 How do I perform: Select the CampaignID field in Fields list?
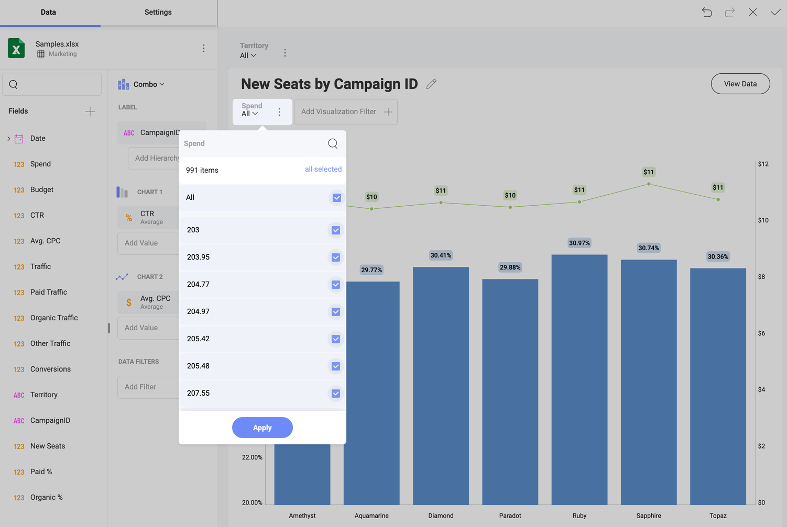50,420
